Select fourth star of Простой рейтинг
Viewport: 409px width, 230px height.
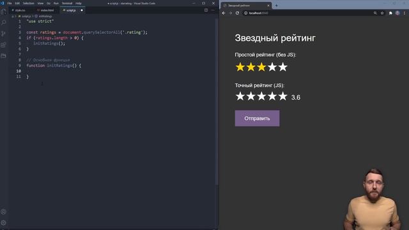pos(272,67)
